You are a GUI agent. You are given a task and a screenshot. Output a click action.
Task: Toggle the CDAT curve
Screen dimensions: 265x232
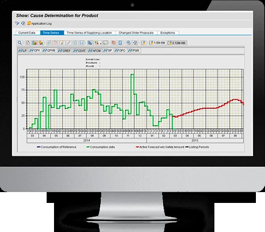[x=80, y=51]
